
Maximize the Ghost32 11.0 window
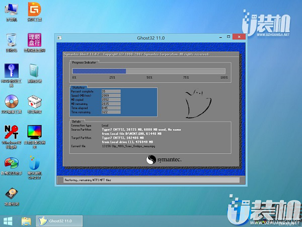click(x=229, y=37)
